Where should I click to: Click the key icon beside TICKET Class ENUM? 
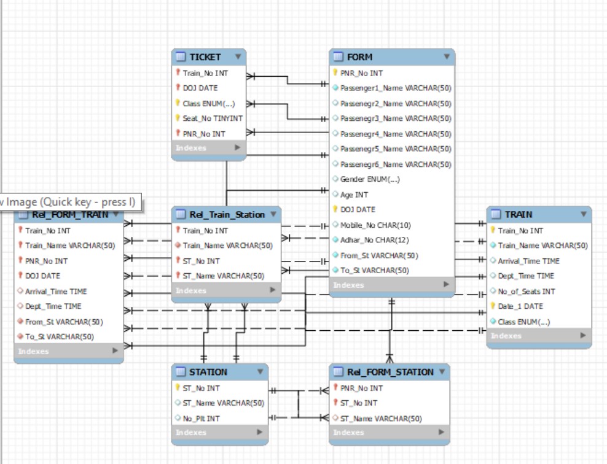coord(178,103)
